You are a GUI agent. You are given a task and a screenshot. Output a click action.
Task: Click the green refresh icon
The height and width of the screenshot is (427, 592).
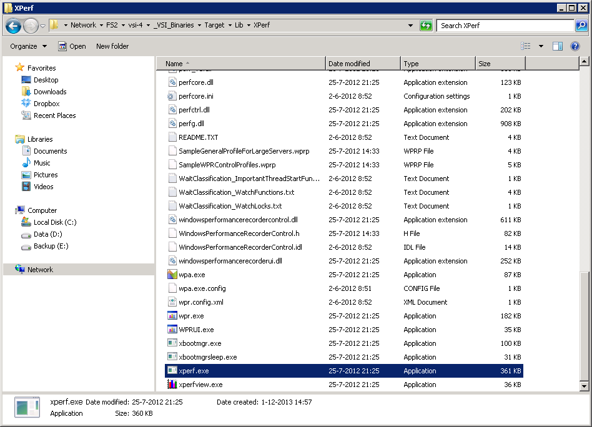coord(426,26)
